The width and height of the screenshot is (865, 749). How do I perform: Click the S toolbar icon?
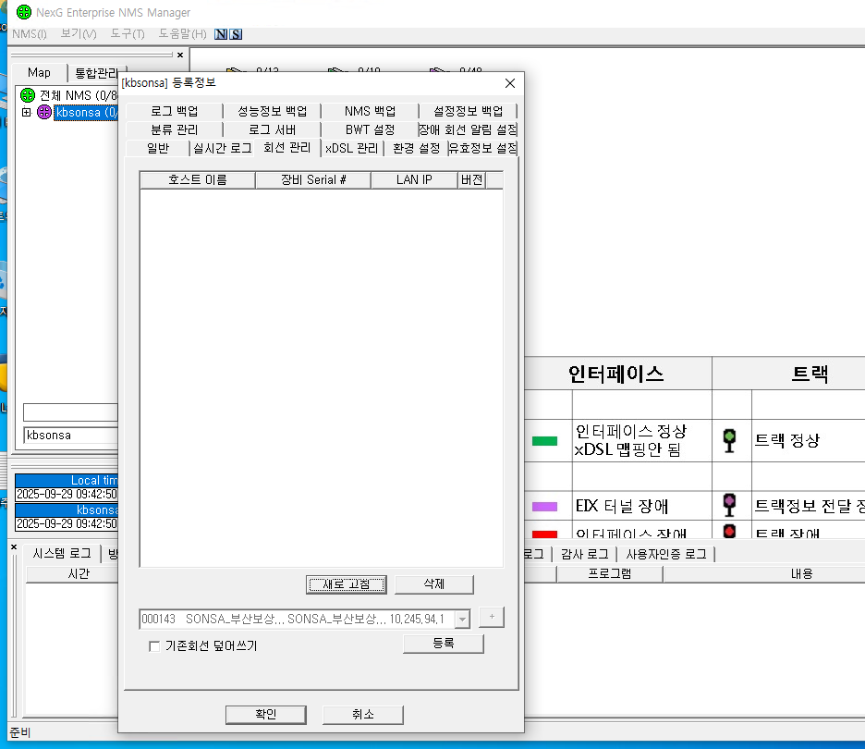point(236,34)
